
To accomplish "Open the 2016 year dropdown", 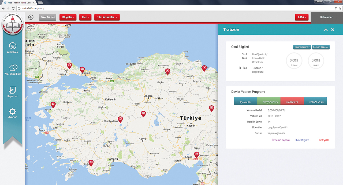I will (302, 17).
